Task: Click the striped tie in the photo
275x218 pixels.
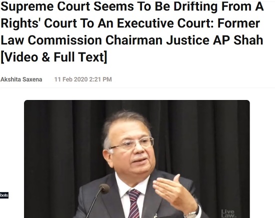Action: [134, 203]
